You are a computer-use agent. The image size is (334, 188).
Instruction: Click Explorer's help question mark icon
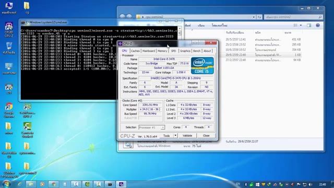click(318, 26)
